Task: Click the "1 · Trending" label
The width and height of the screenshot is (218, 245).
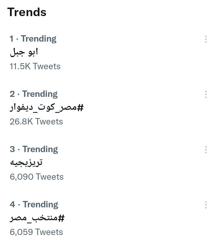Action: 33,39
